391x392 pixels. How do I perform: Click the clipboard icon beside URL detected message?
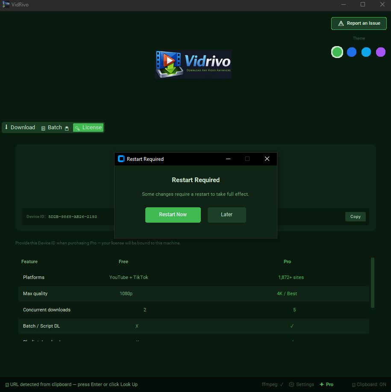click(7, 385)
